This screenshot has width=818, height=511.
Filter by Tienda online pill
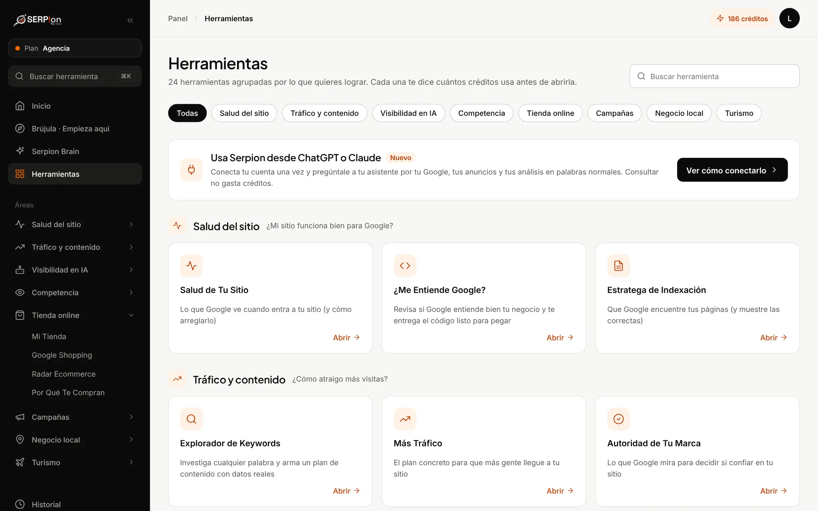pos(550,113)
